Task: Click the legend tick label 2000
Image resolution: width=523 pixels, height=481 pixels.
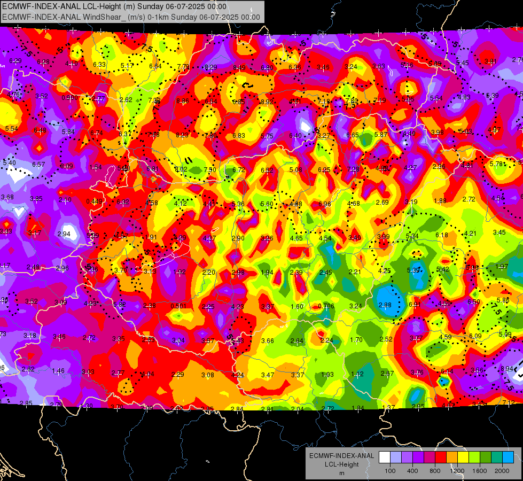Action: [502, 471]
